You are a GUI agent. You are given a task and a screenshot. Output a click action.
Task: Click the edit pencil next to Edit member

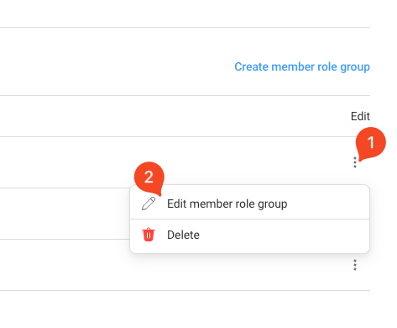(149, 204)
